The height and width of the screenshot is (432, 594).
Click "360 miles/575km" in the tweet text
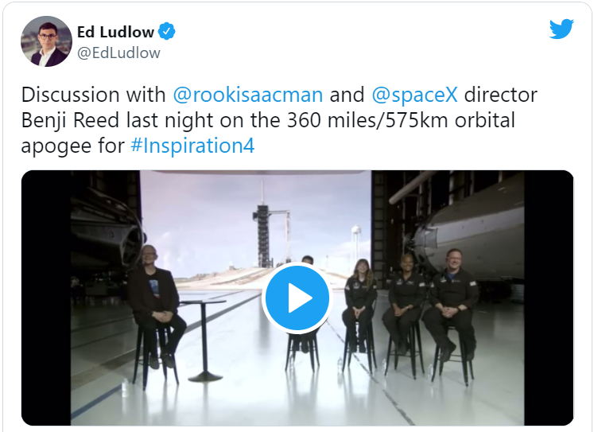(x=367, y=120)
